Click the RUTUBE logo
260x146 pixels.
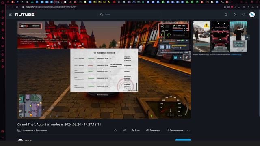tap(25, 15)
